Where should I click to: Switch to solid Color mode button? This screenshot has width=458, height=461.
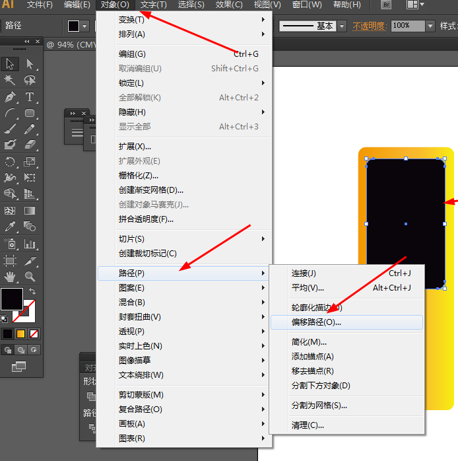[7, 334]
